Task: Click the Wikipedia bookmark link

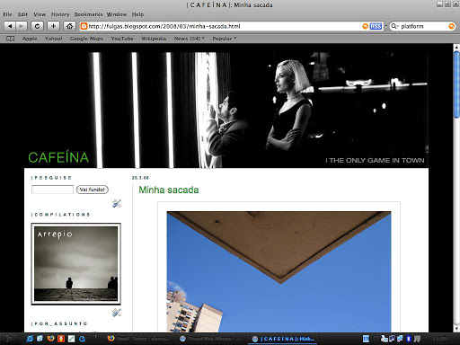Action: (154, 39)
